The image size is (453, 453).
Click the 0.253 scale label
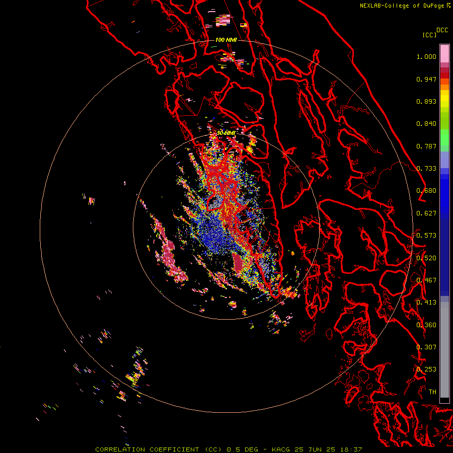point(426,369)
